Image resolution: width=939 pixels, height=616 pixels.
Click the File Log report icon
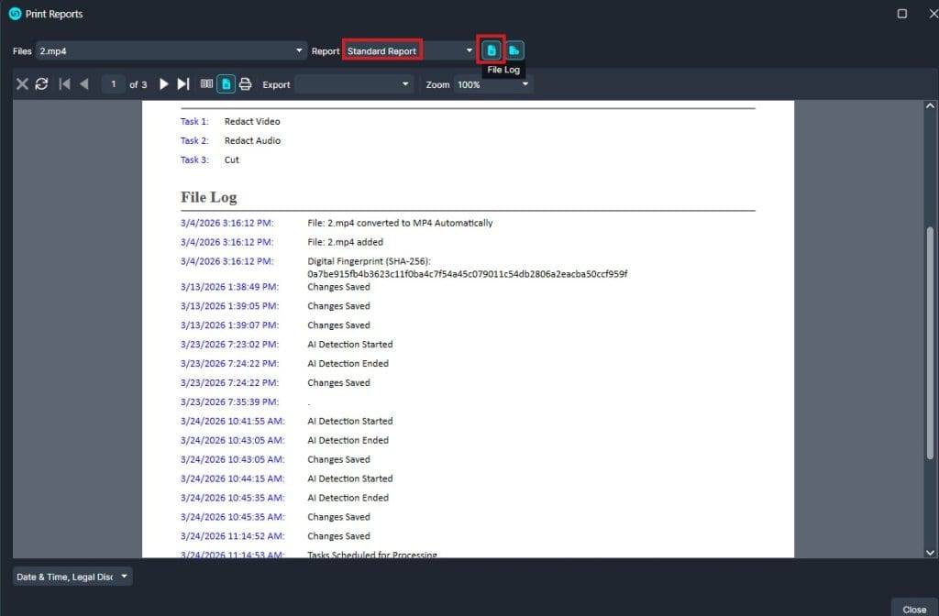[x=492, y=50]
